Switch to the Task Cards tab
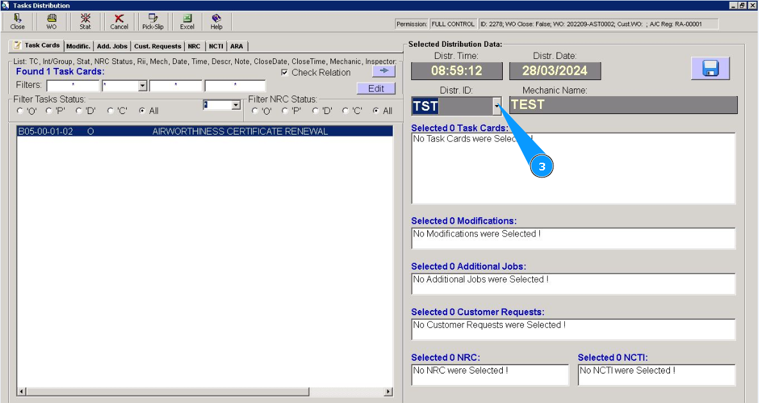This screenshot has width=759, height=403. coord(37,45)
